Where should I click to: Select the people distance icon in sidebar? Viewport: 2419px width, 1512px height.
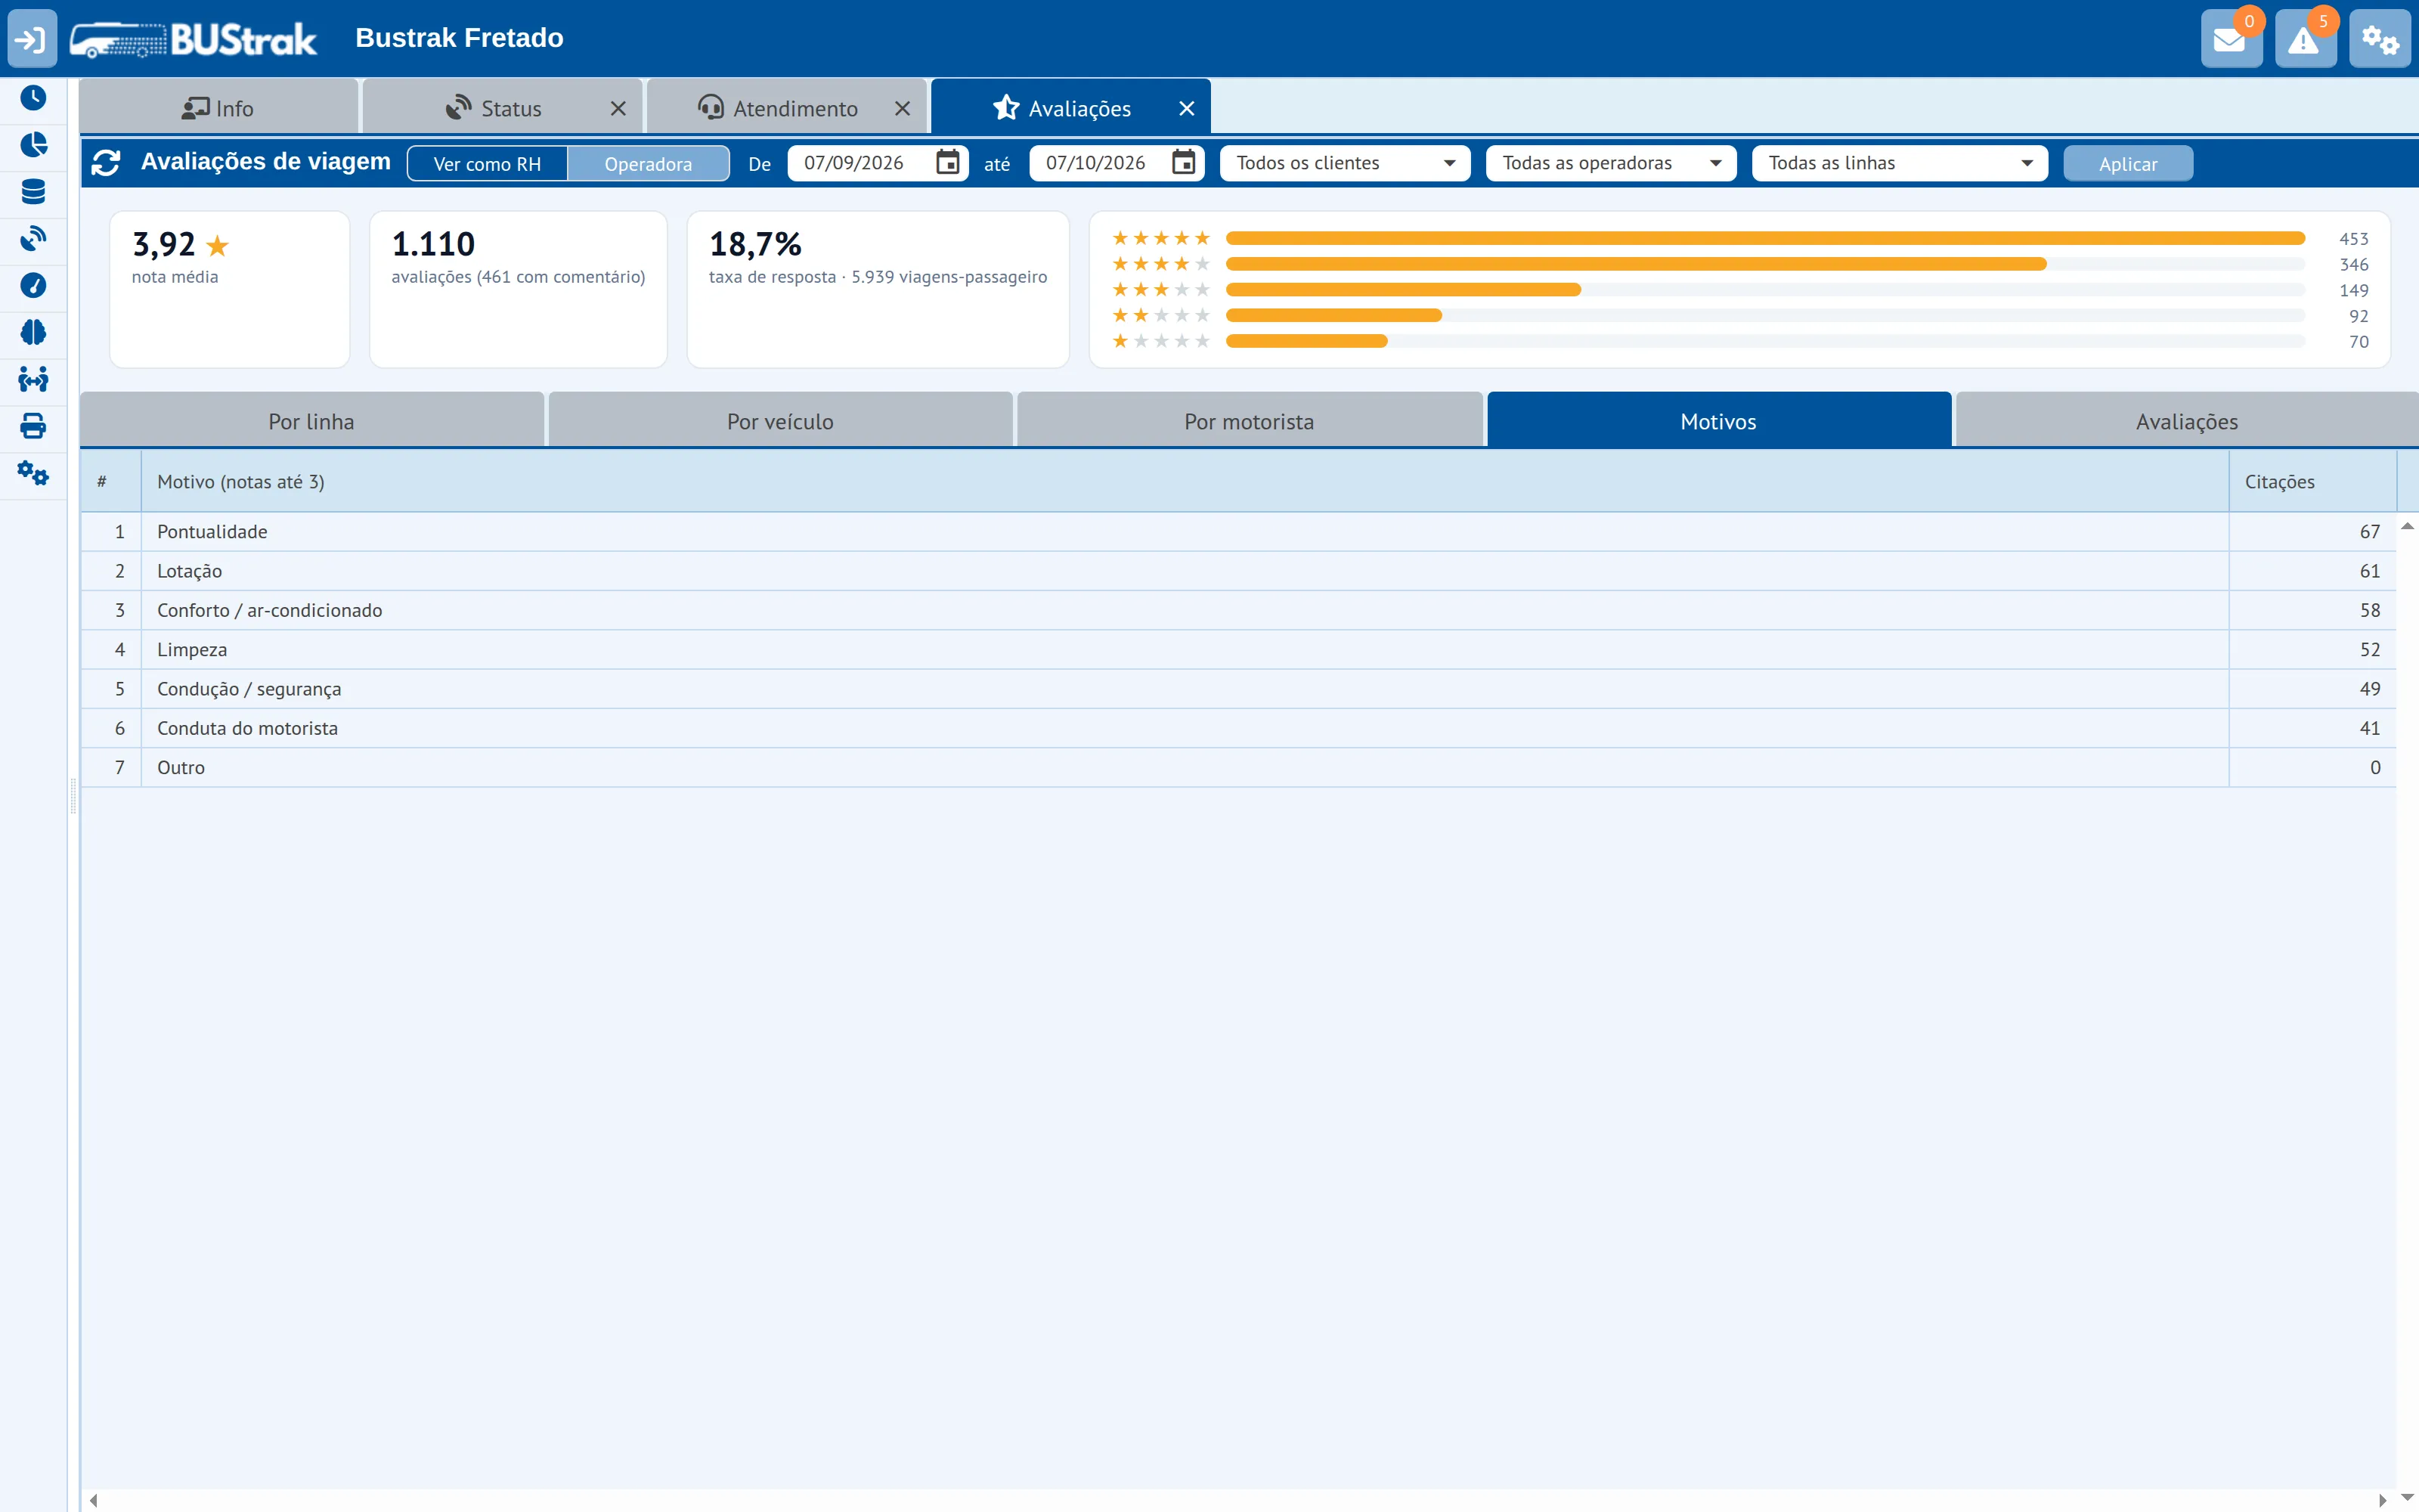pyautogui.click(x=33, y=380)
